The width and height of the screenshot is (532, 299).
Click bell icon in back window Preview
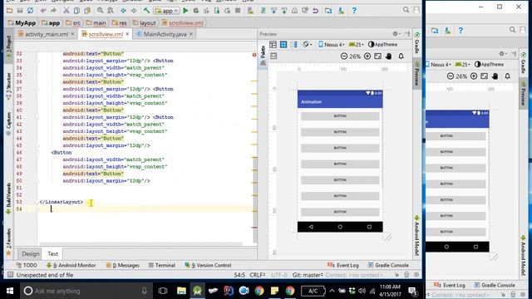pyautogui.click(x=507, y=76)
